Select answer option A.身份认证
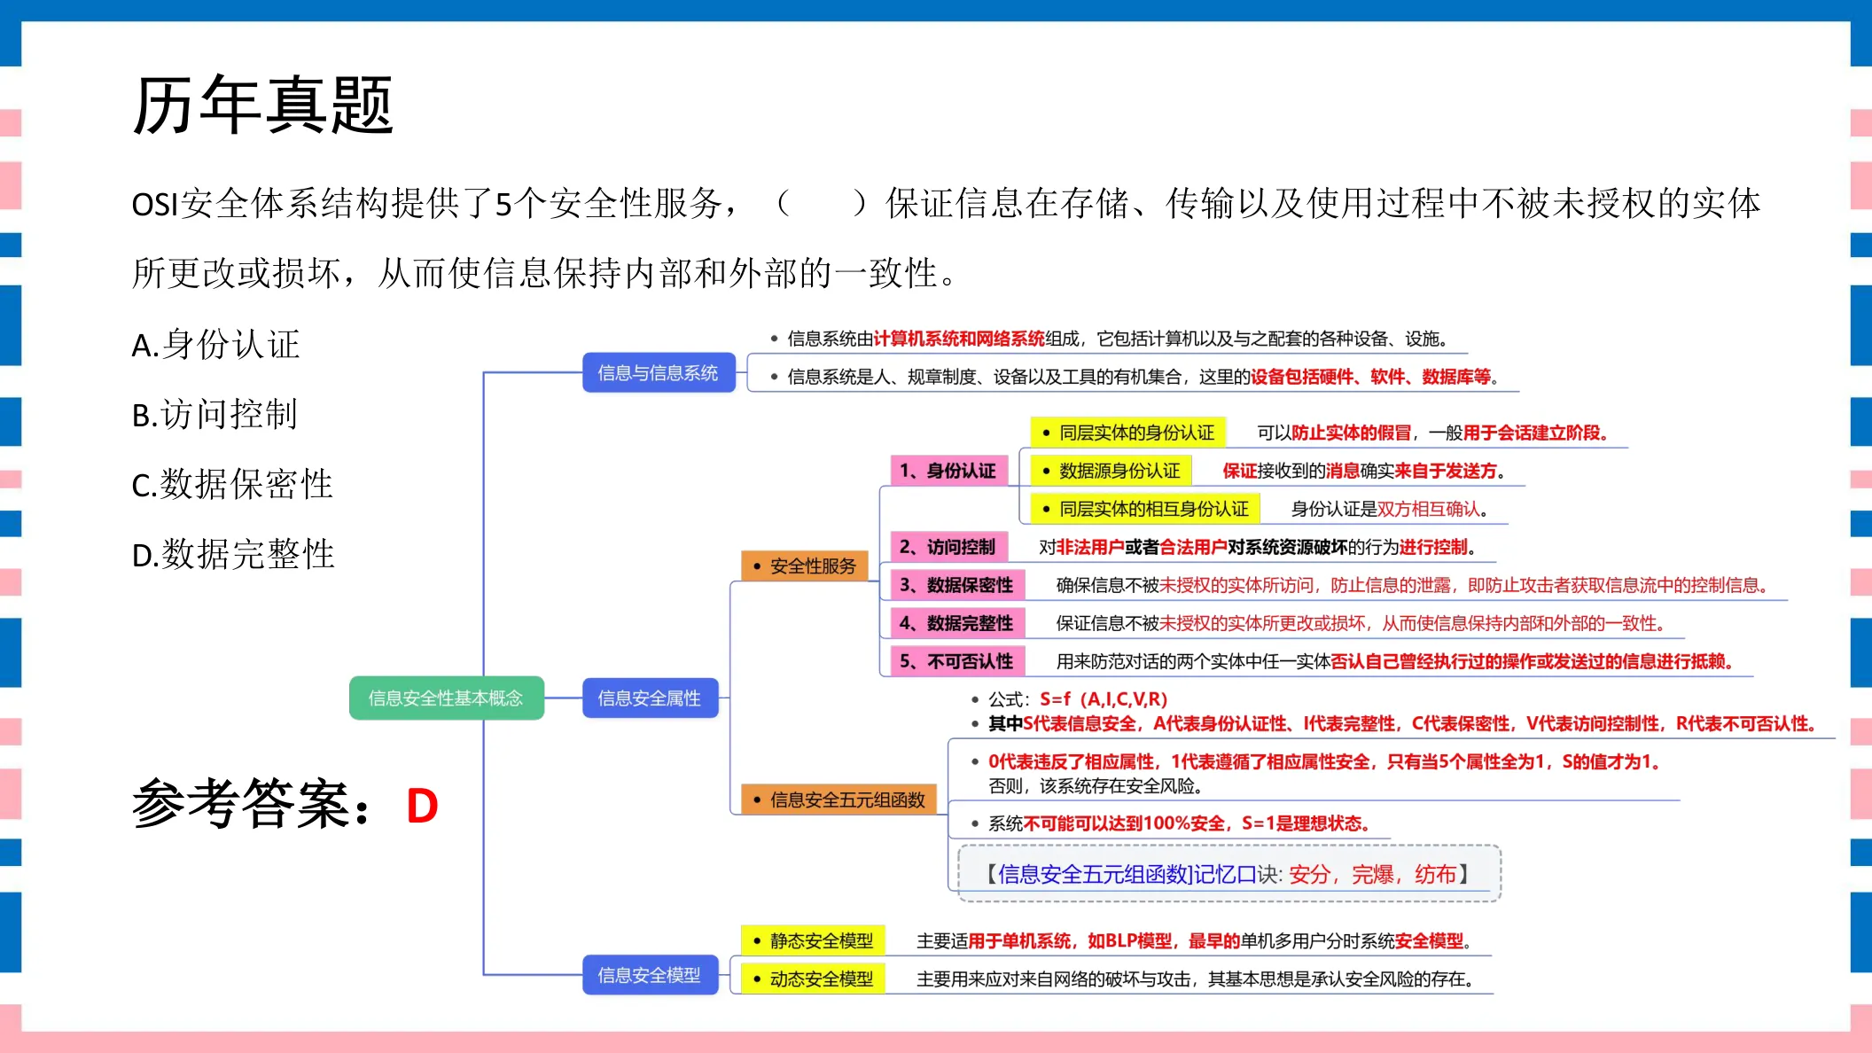1872x1053 pixels. 215,345
